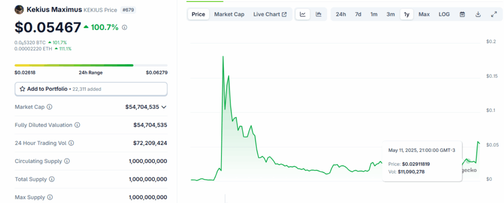
Task: Open info icon next to 100.7% change
Action: [125, 28]
